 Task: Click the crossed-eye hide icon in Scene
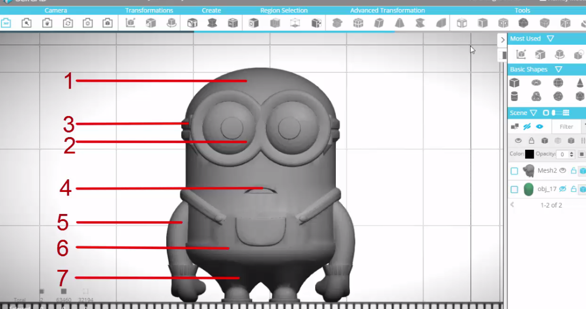527,127
